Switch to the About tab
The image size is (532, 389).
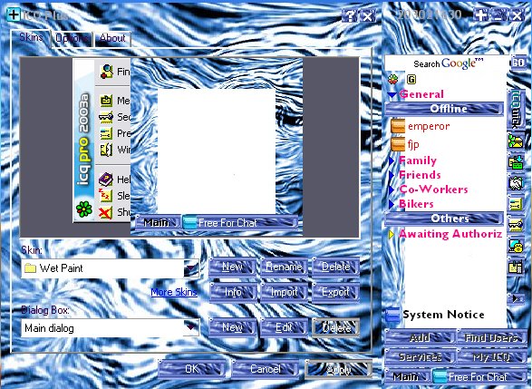(x=112, y=38)
